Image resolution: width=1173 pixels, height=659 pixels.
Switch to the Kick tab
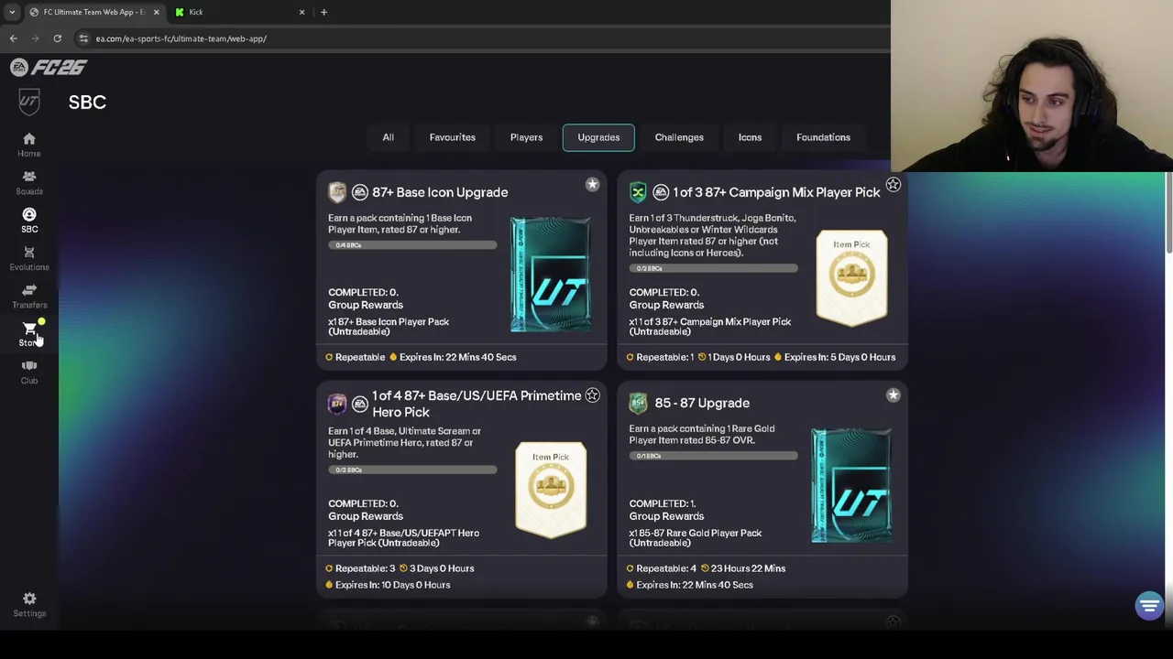239,12
